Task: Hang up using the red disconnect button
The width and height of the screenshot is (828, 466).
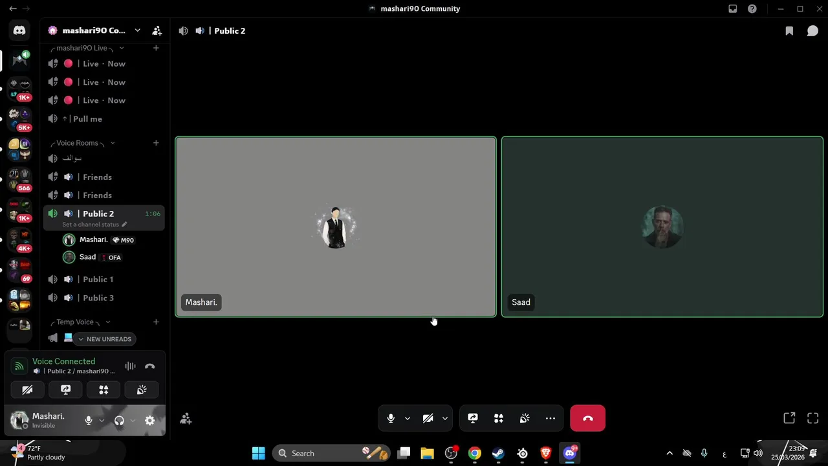Action: (x=587, y=418)
